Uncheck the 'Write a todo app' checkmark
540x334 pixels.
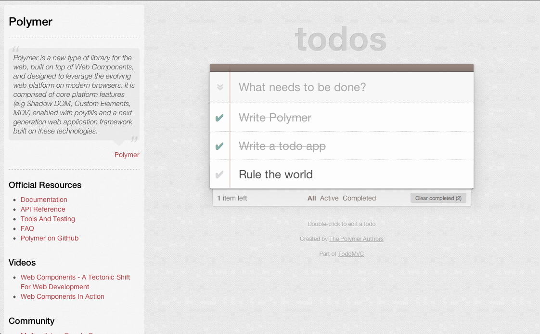[219, 147]
